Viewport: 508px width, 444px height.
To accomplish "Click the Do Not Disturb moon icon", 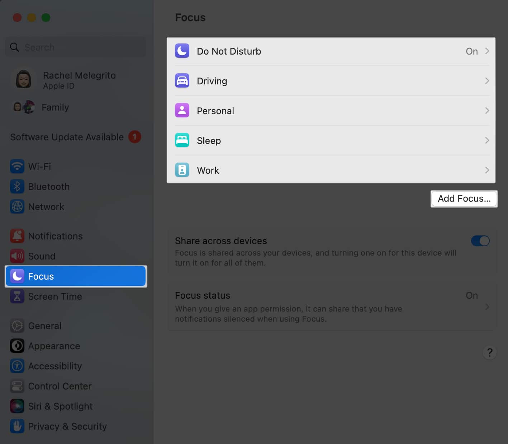I will coord(182,51).
